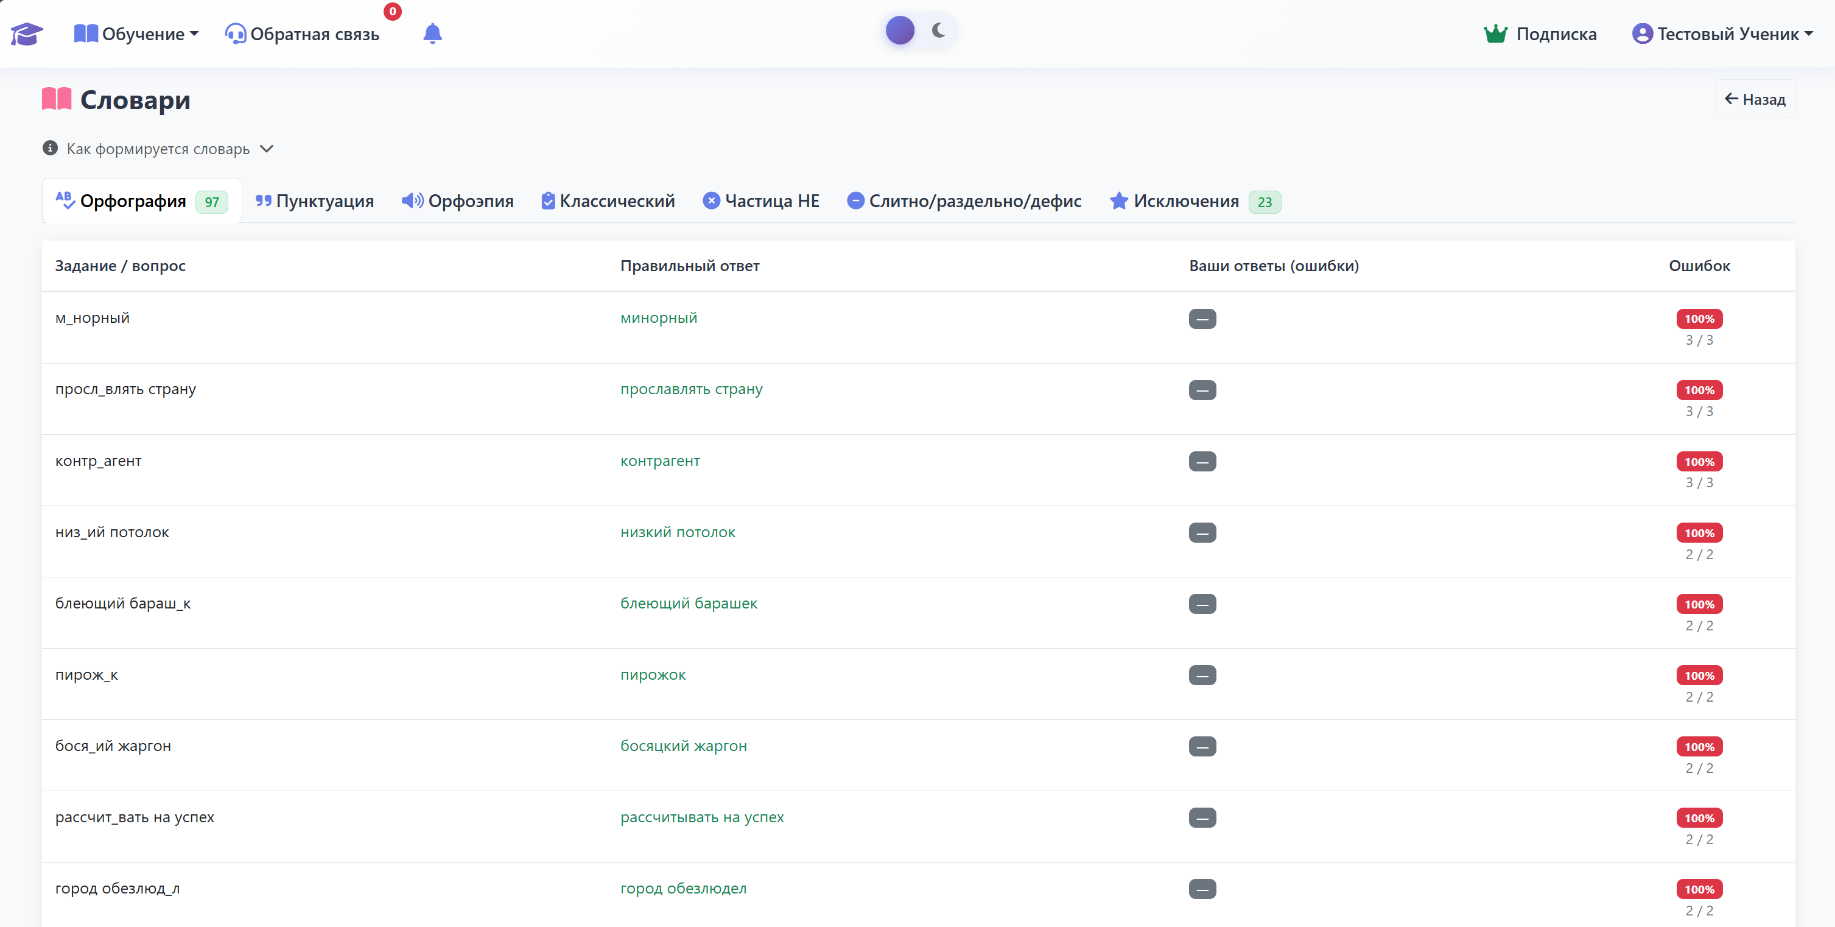Toggle the dark mode theme switch
Viewport: 1835px width, 927px height.
click(x=920, y=30)
